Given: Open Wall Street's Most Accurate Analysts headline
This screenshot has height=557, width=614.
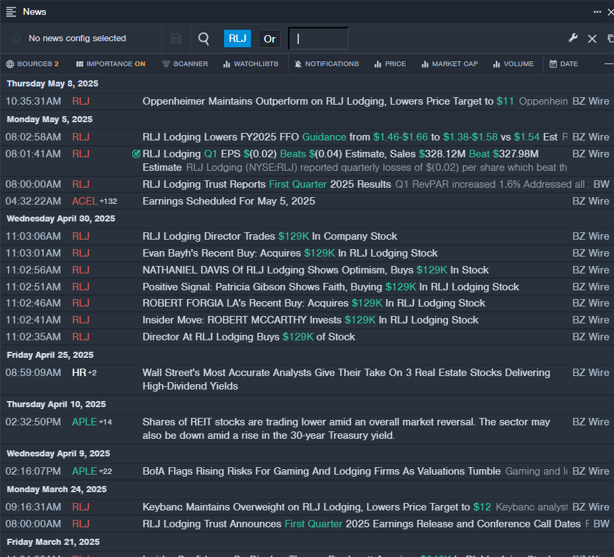Looking at the screenshot, I should pos(346,379).
